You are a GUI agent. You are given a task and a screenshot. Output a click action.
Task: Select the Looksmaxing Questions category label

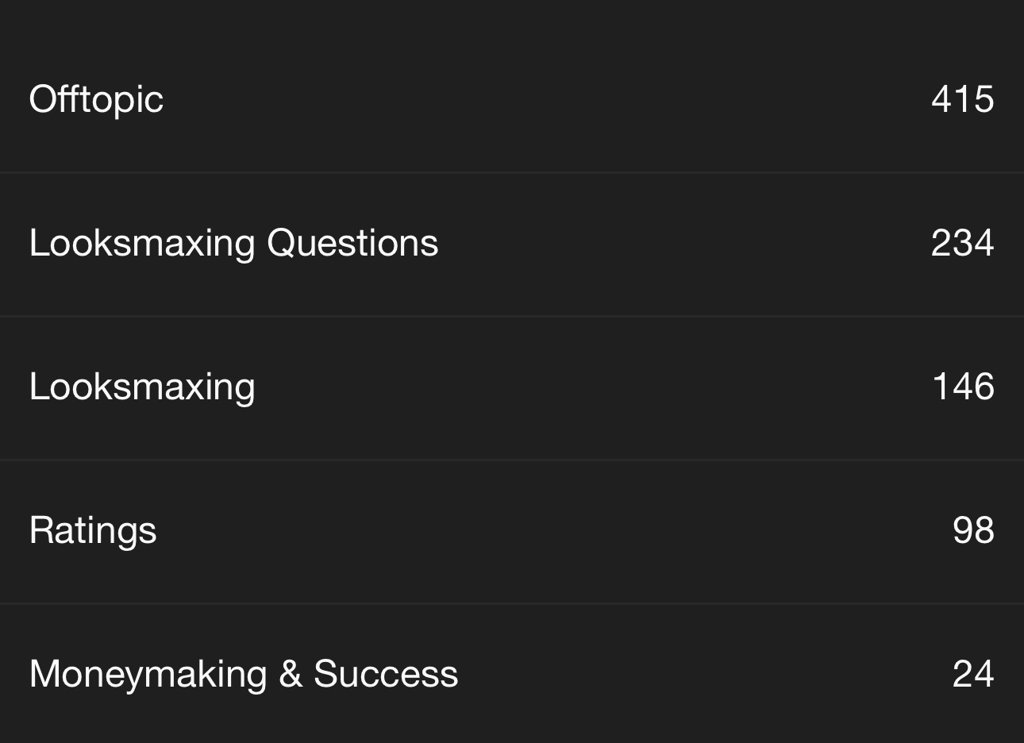click(x=233, y=243)
